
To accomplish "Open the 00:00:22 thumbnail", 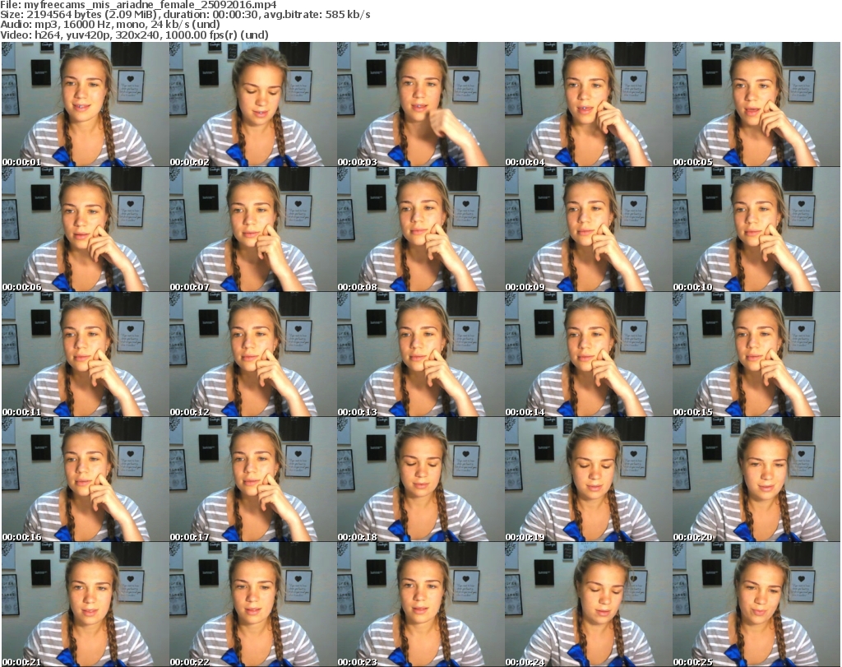I will click(252, 604).
